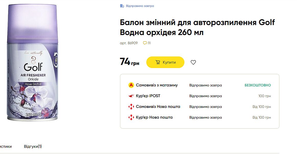This screenshot has width=297, height=158.
Task: Select Самовивіз з магазину delivery option
Action: point(157,85)
